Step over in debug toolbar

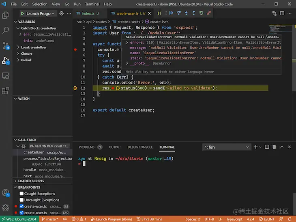(179, 13)
